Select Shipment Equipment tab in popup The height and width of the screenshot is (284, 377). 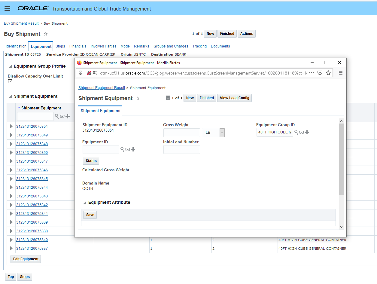[x=101, y=111]
